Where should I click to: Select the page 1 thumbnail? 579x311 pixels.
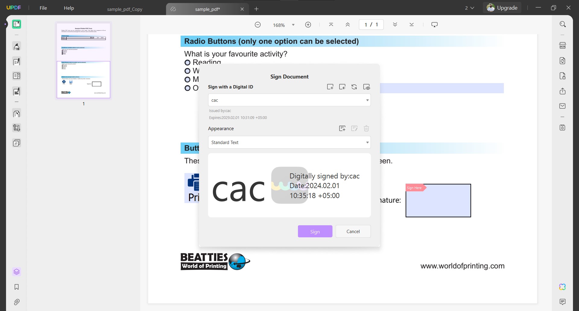pyautogui.click(x=84, y=60)
